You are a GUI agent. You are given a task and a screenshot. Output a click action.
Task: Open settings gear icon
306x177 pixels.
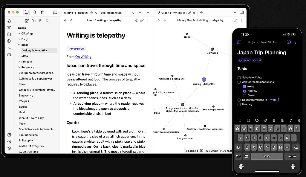[x=9, y=148]
